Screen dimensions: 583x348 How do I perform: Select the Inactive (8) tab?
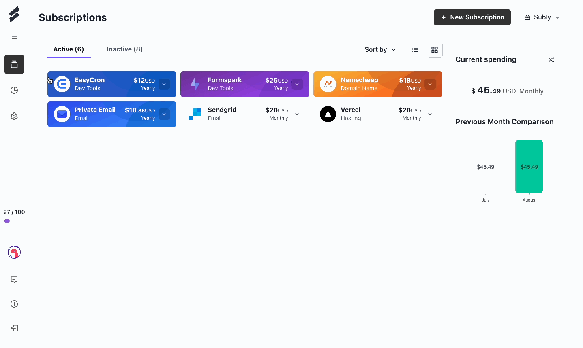click(x=125, y=49)
